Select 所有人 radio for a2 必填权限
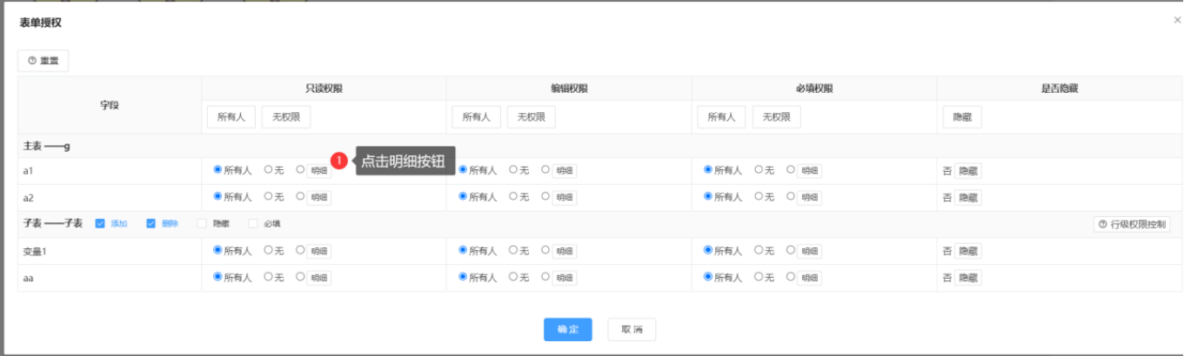The width and height of the screenshot is (1191, 356). [x=708, y=197]
